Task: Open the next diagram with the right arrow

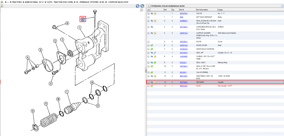Action: click(x=142, y=6)
